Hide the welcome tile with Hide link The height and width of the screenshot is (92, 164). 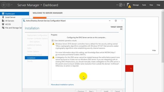coord(154,50)
